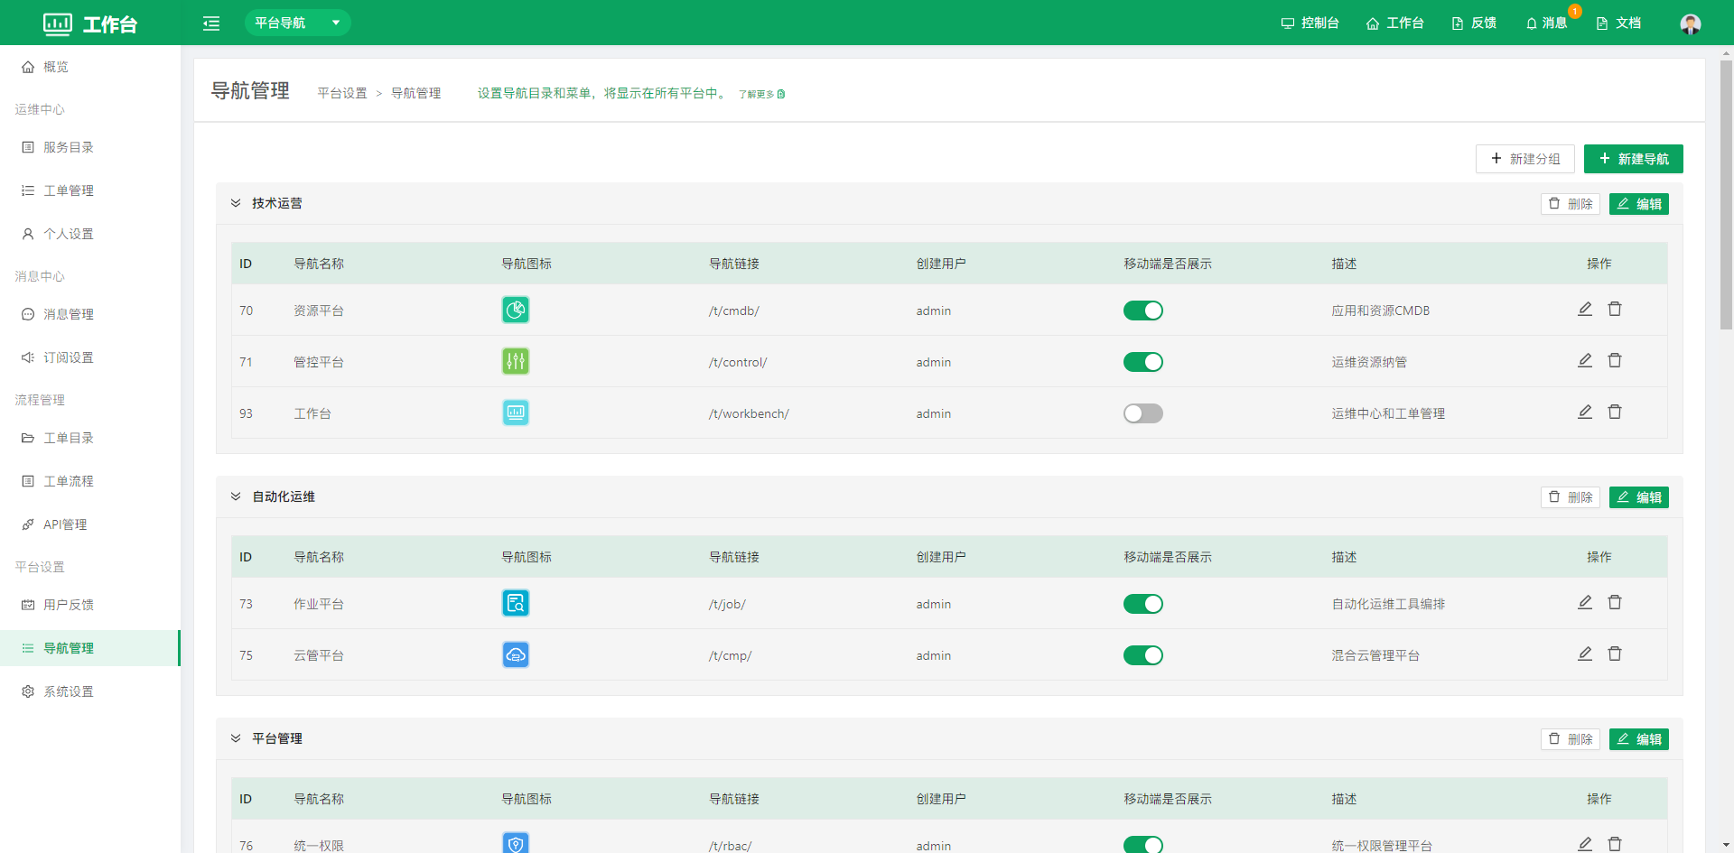
Task: Delete the 工作台 navigation row
Action: pyautogui.click(x=1615, y=413)
